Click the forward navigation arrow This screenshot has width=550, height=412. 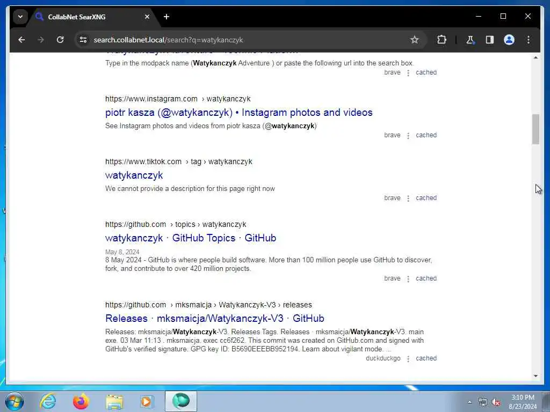(x=41, y=40)
